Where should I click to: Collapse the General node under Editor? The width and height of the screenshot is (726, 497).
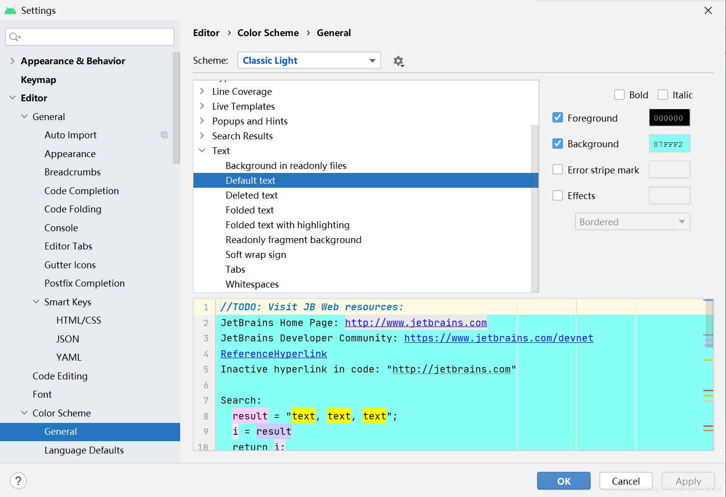point(24,117)
